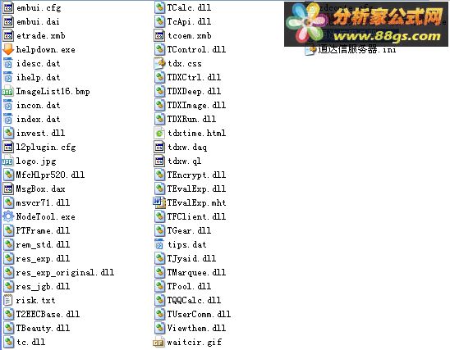The image size is (450, 350).
Task: Click the risk.txt notepad icon
Action: (x=8, y=300)
